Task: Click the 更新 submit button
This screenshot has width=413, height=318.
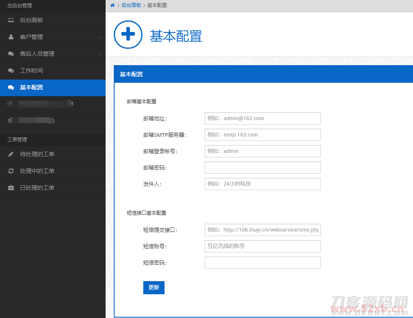Action: 153,287
